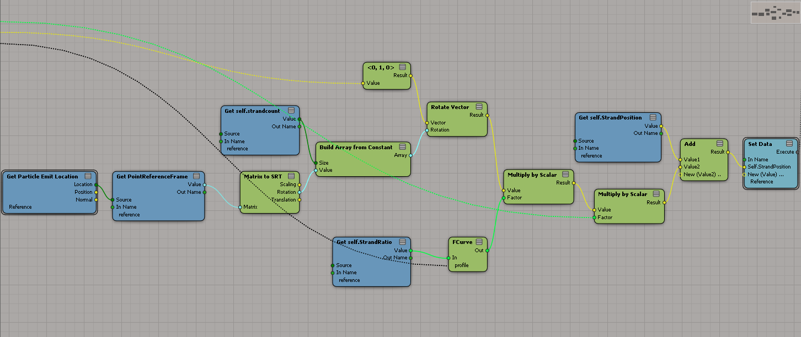Image resolution: width=801 pixels, height=337 pixels.
Task: Open menu icon on lower Multiply by Scalar node
Action: 656,194
